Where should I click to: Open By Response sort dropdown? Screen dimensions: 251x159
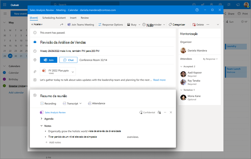pyautogui.click(x=210, y=59)
